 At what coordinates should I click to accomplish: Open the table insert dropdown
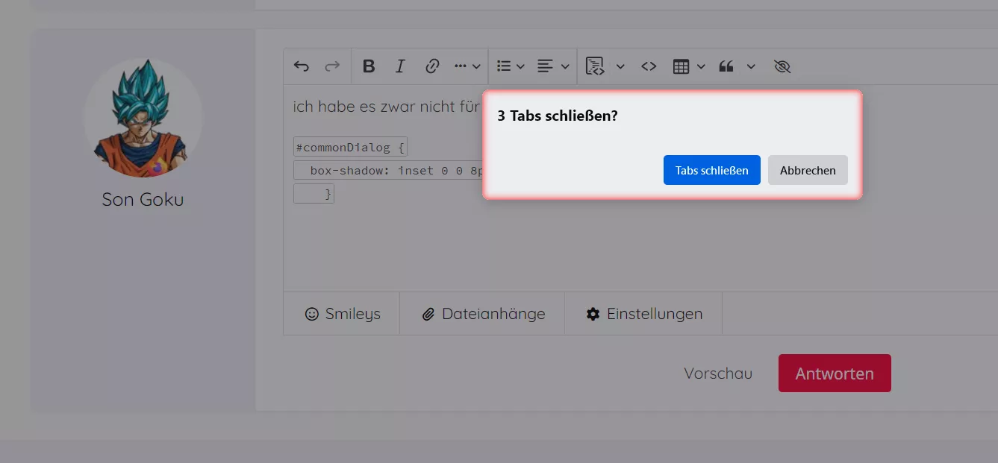tap(689, 66)
